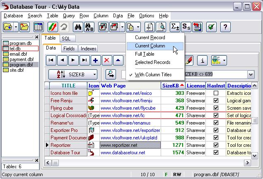This screenshot has width=263, height=179.
Task: Go to the first record navigation button
Action: click(51, 60)
